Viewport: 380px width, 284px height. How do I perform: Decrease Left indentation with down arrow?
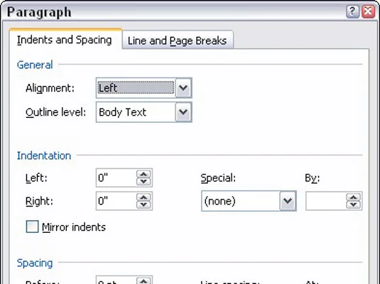[143, 182]
